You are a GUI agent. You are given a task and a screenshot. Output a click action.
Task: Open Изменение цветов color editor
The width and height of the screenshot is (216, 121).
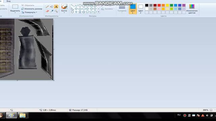coord(192,9)
